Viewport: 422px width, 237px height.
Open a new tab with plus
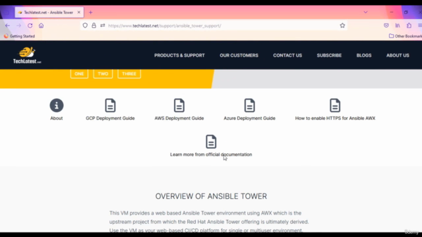point(91,13)
